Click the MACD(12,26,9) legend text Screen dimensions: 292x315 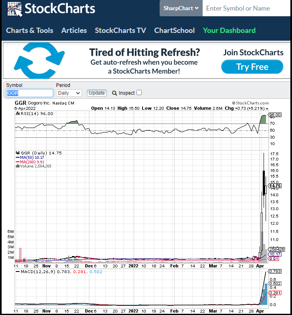coord(38,272)
